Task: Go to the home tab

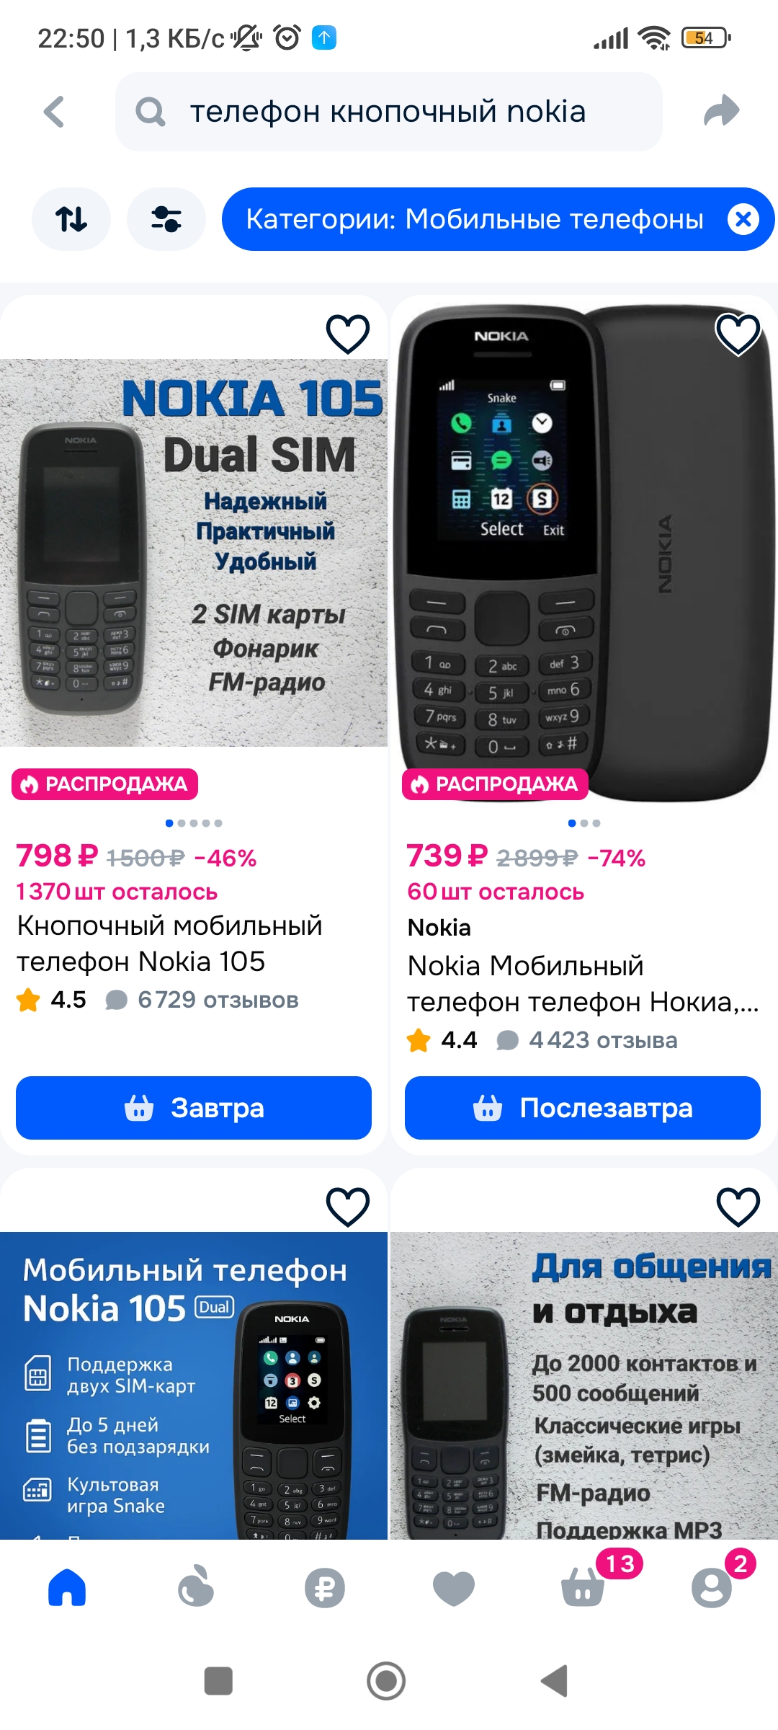Action: (67, 1587)
